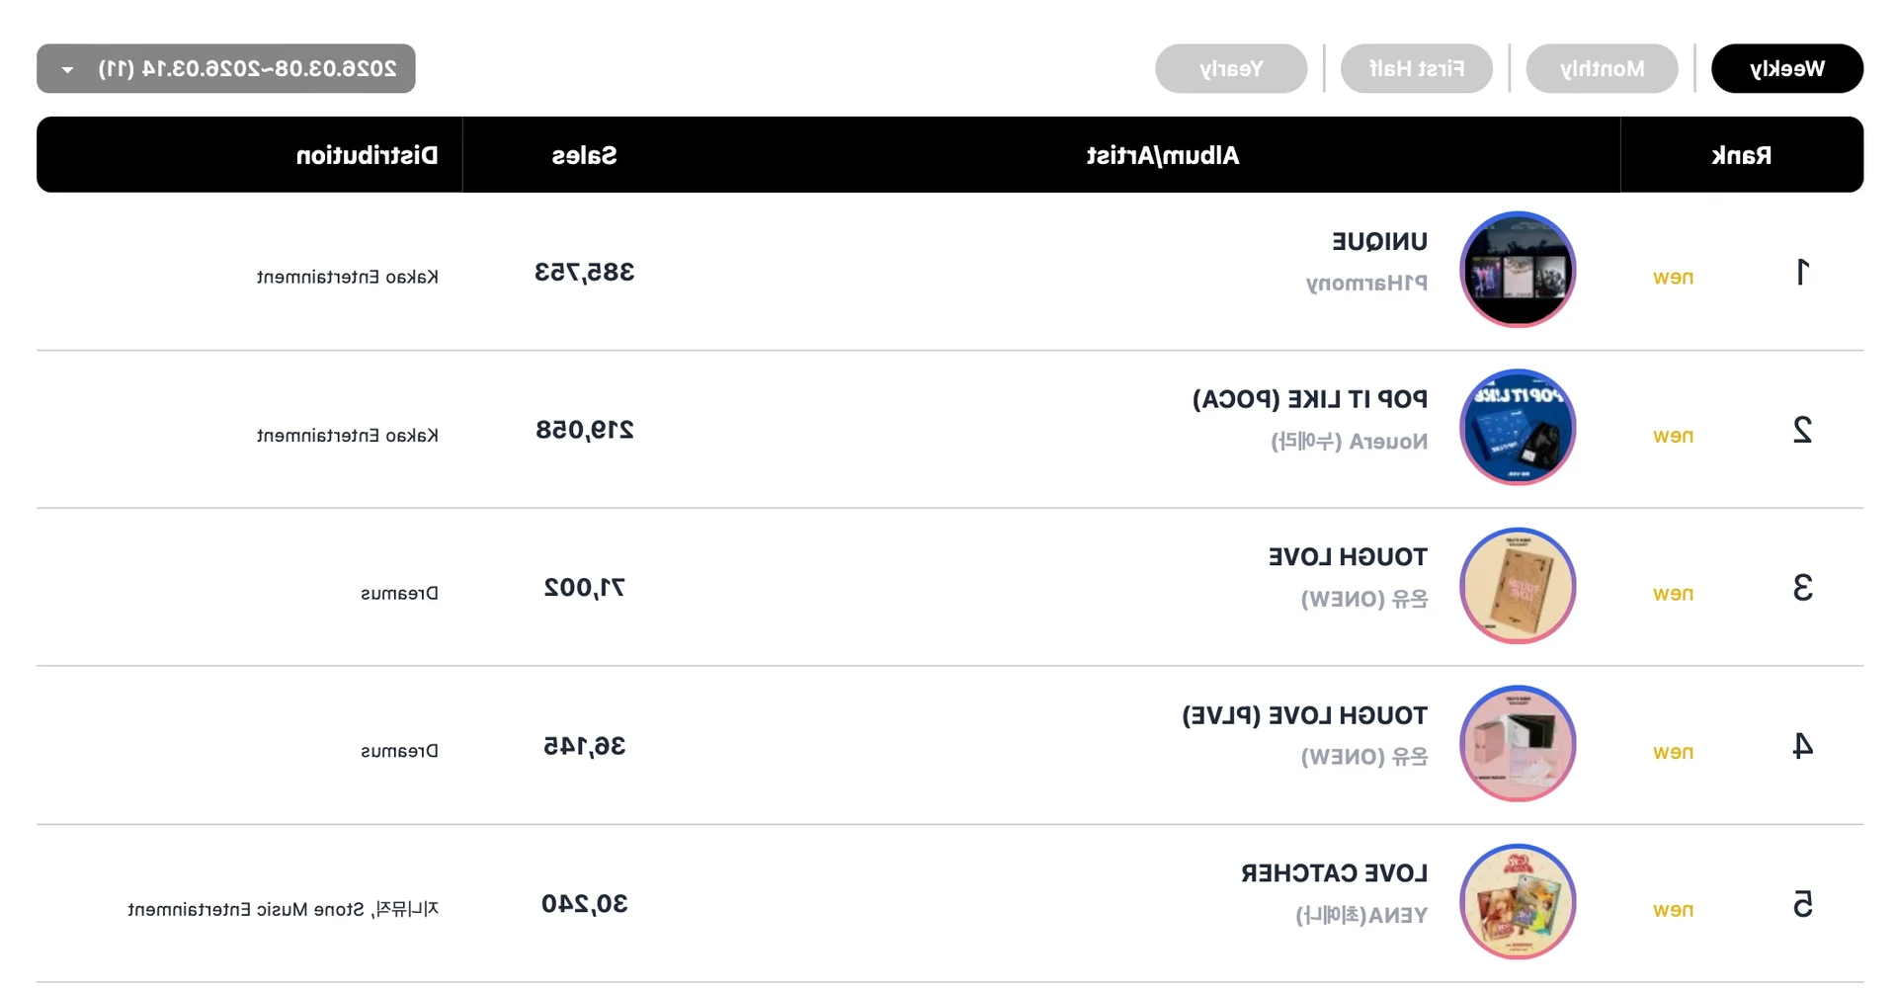Expand the week date range dropdown
Viewport: 1897px width, 991px height.
(x=226, y=68)
